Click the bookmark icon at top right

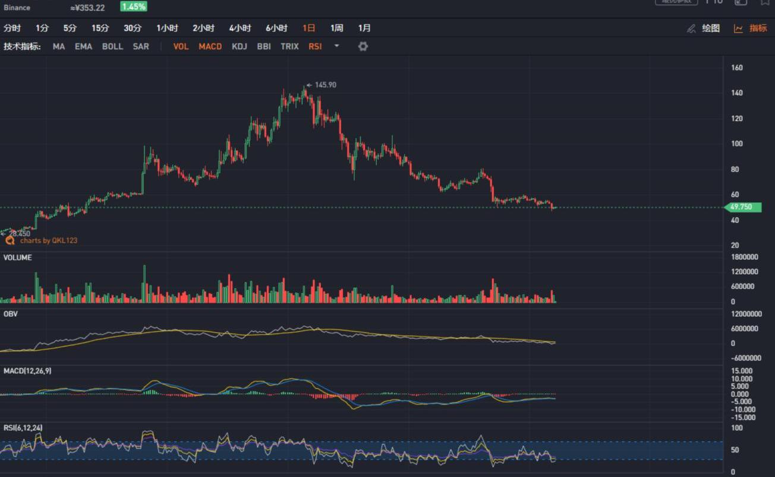(x=765, y=2)
